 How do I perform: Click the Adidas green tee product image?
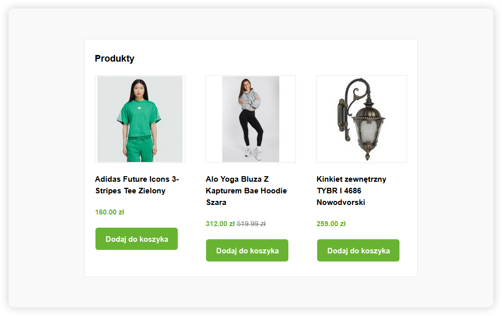click(140, 119)
